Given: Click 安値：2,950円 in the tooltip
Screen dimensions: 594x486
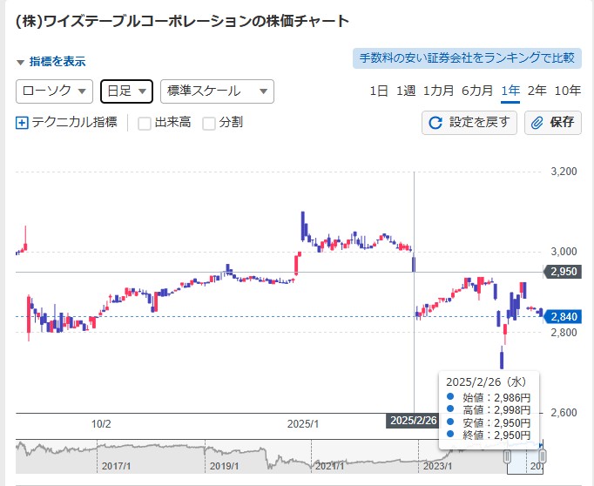Looking at the screenshot, I should [x=496, y=422].
